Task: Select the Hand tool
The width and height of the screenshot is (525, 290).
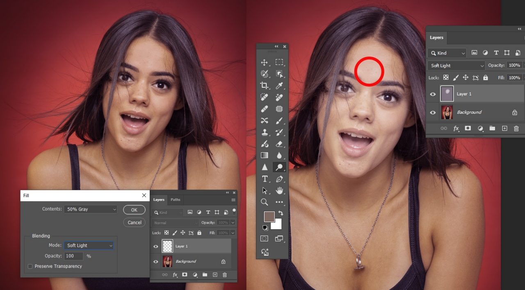Action: click(x=279, y=190)
